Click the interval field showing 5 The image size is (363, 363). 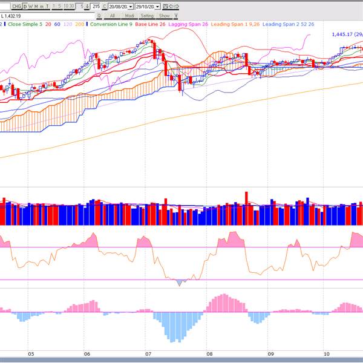80,7
